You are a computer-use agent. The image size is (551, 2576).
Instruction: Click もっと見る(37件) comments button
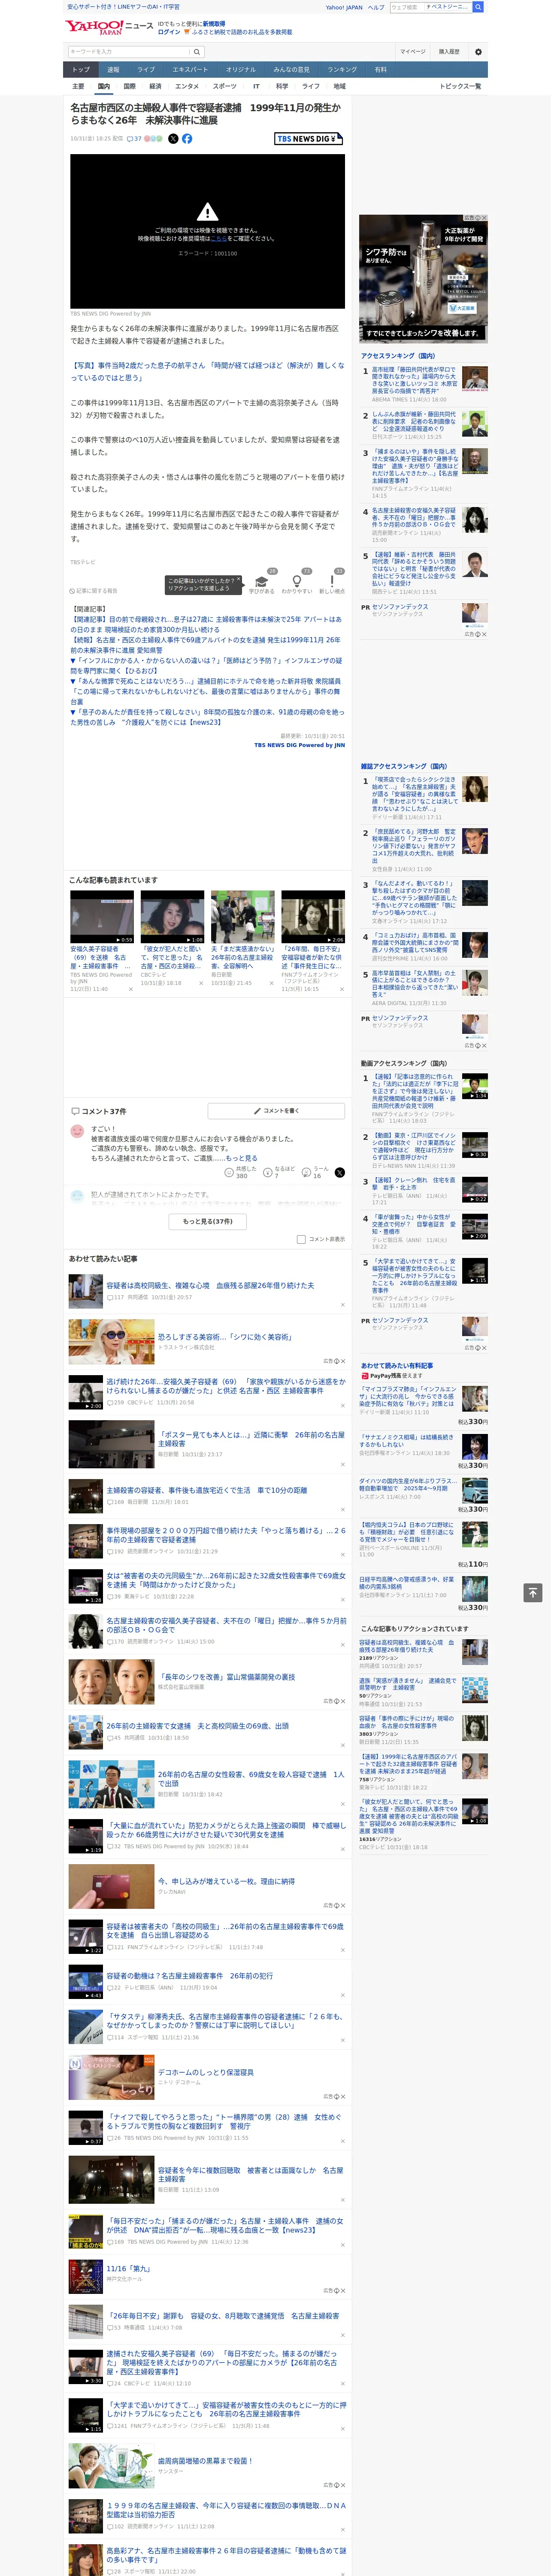click(208, 1221)
